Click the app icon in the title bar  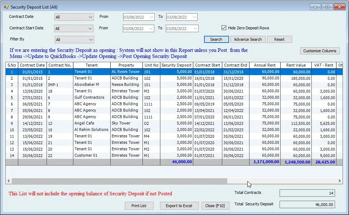pos(6,7)
